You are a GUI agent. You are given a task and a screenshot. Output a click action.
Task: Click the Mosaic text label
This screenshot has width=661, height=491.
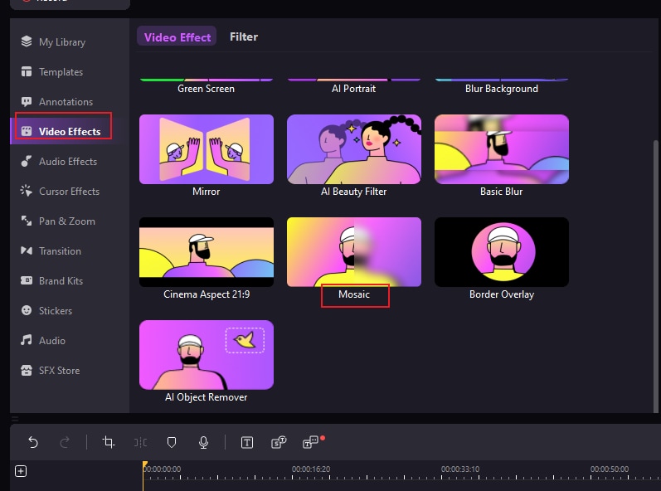[353, 294]
